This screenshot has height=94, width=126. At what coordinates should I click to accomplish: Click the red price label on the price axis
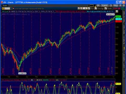point(119,21)
